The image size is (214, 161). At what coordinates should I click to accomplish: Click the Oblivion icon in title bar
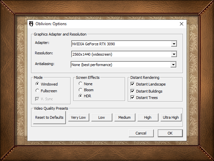(x=31, y=24)
